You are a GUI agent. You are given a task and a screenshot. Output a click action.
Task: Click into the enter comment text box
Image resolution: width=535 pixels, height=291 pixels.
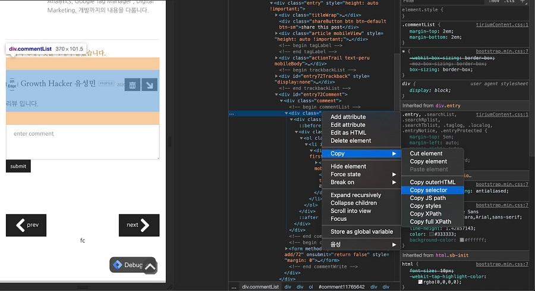83,142
